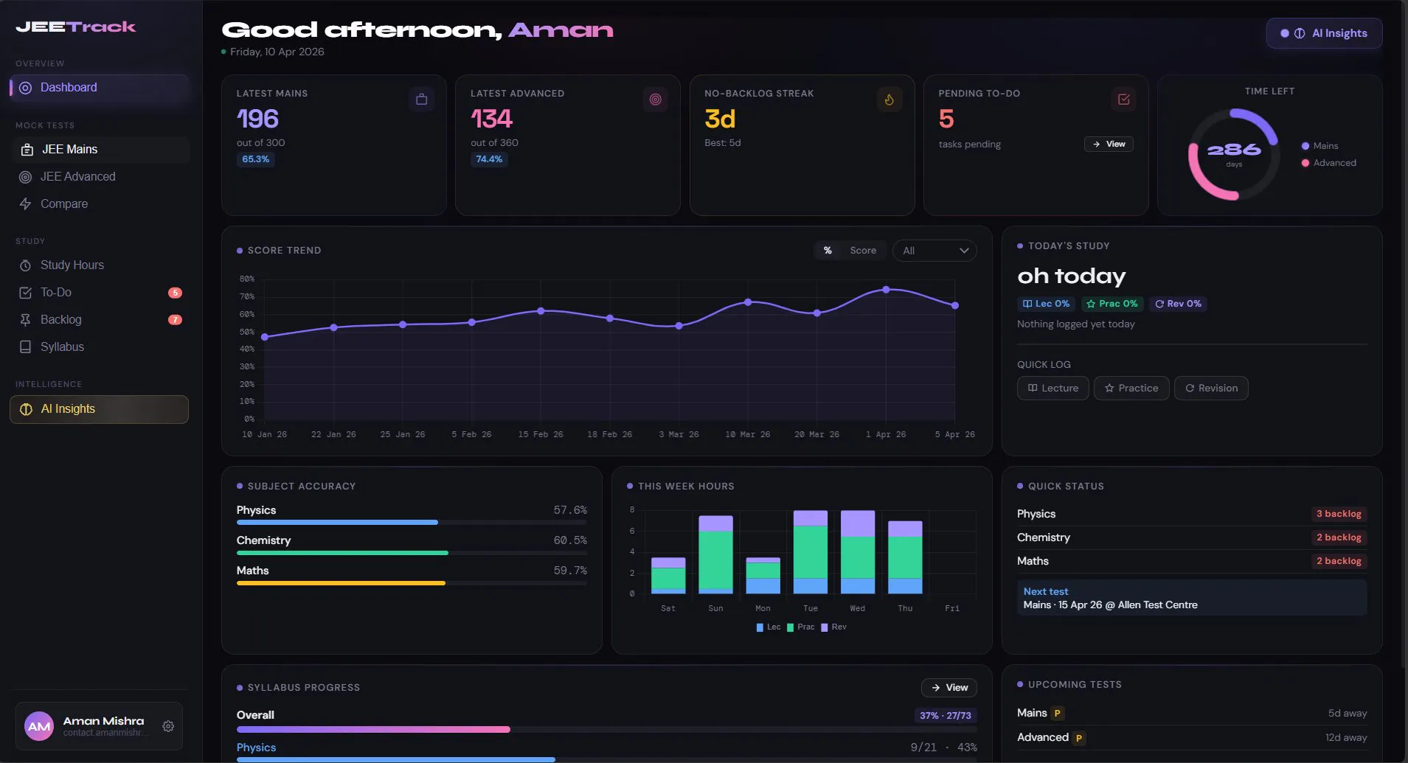This screenshot has height=763, width=1408.
Task: Click the JEE Mains briefcase icon in sidebar
Action: click(27, 150)
